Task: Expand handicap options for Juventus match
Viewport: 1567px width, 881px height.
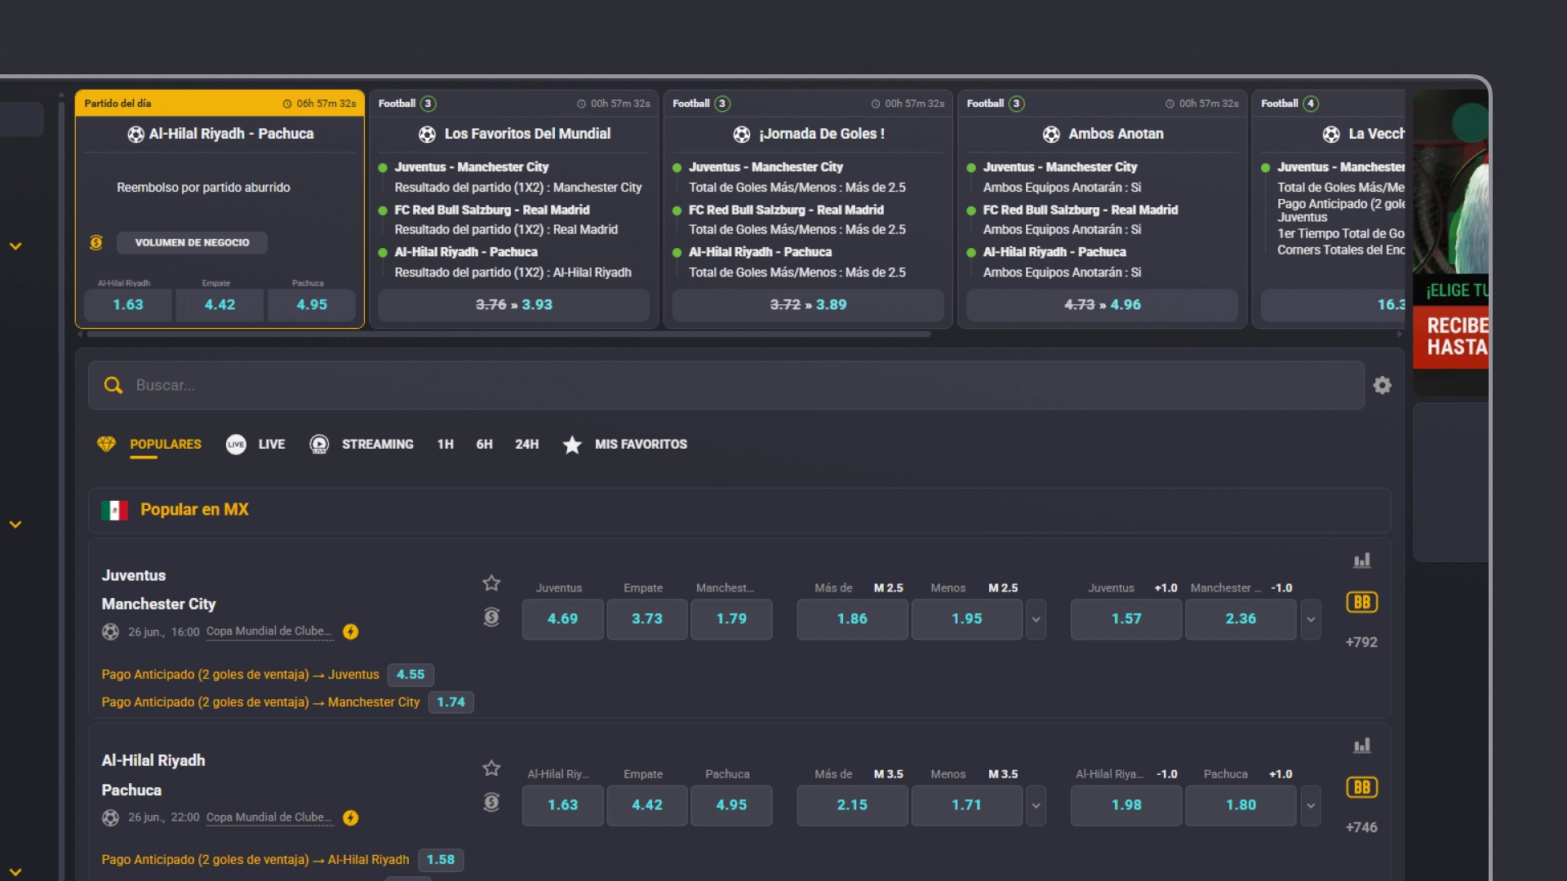Action: tap(1310, 619)
